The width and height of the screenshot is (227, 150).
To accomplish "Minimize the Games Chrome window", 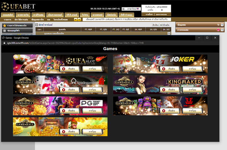I will (199, 38).
